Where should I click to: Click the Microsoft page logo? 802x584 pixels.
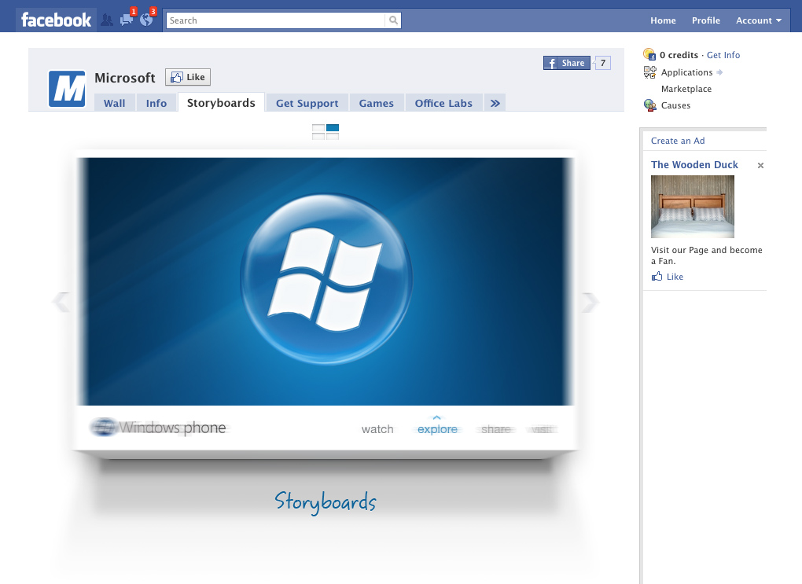[x=67, y=89]
